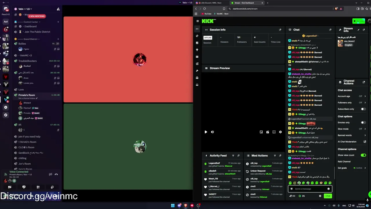Click the Send a message chat input
This screenshot has height=209, width=371.
(310, 189)
